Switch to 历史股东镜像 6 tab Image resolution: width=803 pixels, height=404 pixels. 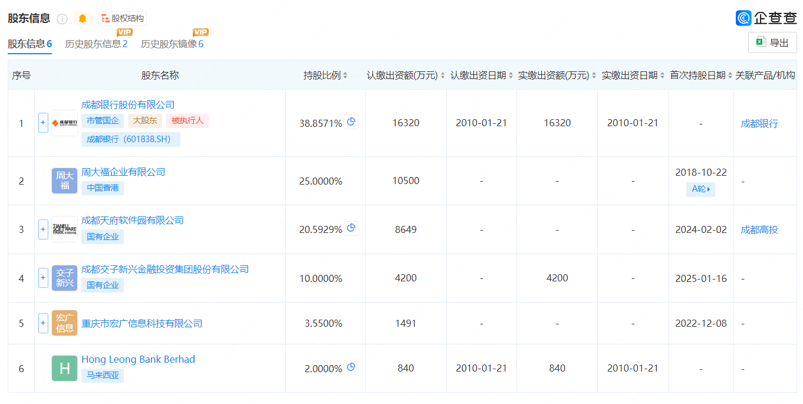tap(172, 44)
